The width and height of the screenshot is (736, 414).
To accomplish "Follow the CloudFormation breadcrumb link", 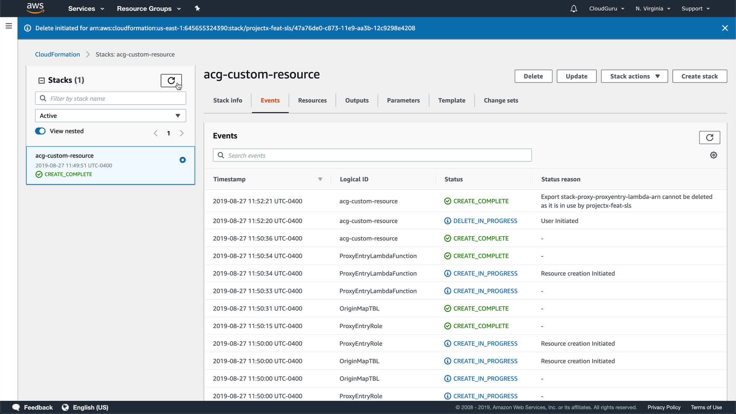I will point(58,54).
